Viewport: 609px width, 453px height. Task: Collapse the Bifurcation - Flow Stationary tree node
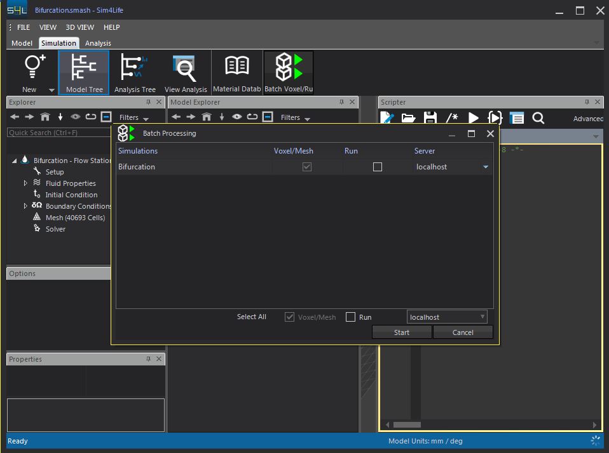point(15,161)
